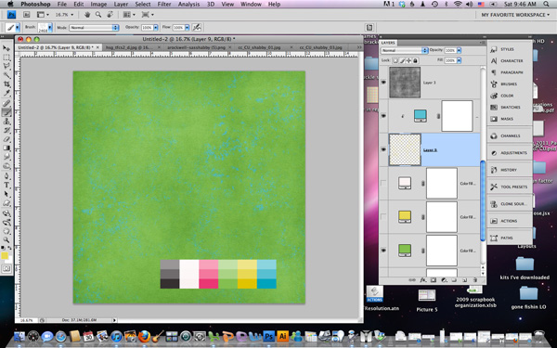Select the Move tool in toolbox
Screen dimensions: 557x348
6,48
